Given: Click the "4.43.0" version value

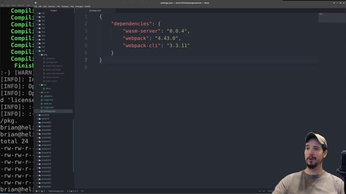Looking at the screenshot, I should pyautogui.click(x=167, y=38).
